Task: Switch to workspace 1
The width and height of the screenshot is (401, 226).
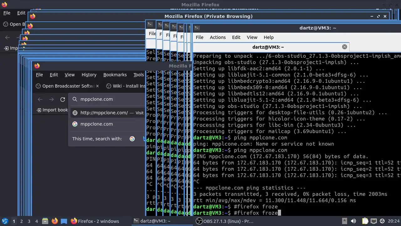Action: (x=14, y=221)
